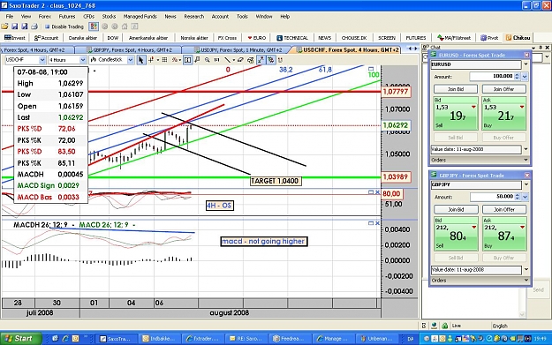Click the EURUSD Amount input field
Image resolution: width=552 pixels, height=345 pixels.
tap(491, 76)
